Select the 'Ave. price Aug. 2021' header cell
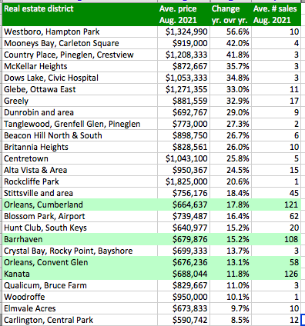305x326 pixels. 183,15
